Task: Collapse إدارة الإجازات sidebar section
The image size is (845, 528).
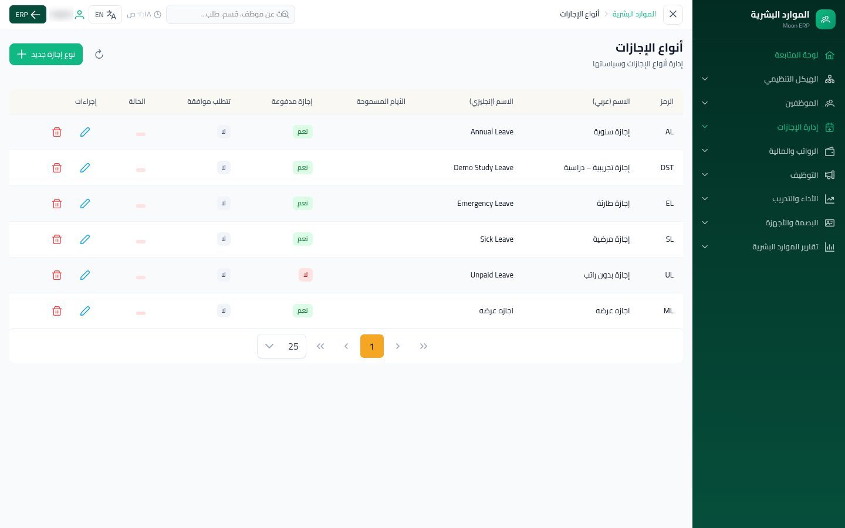Action: coord(769,127)
